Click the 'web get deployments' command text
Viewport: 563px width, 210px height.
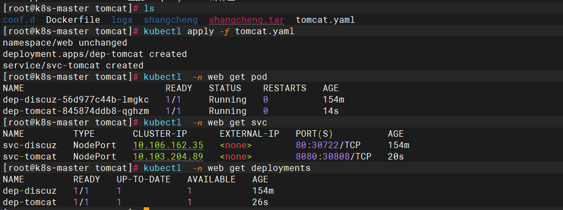coord(259,168)
